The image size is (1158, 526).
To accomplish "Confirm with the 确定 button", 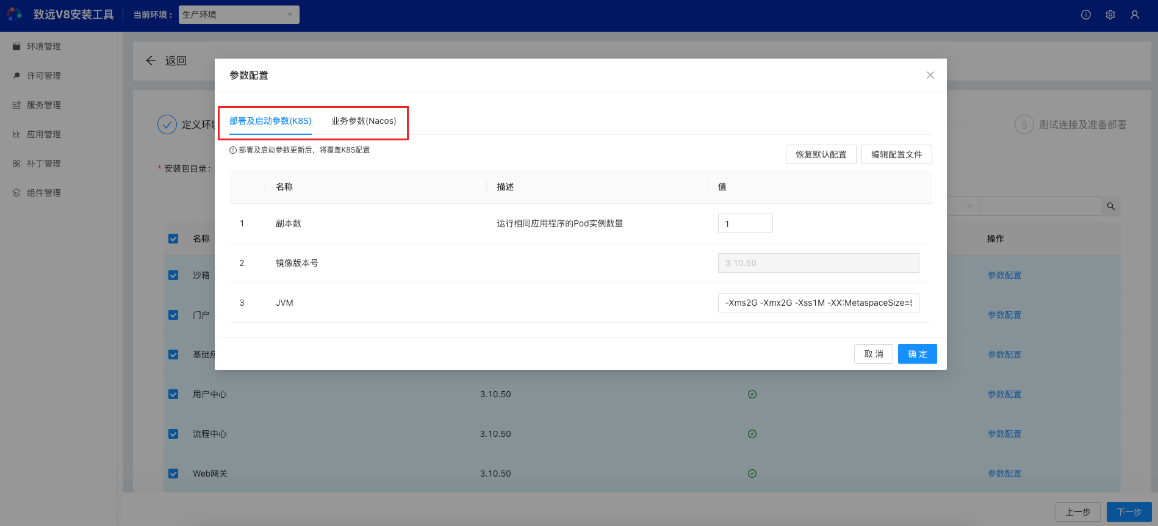I will 917,354.
